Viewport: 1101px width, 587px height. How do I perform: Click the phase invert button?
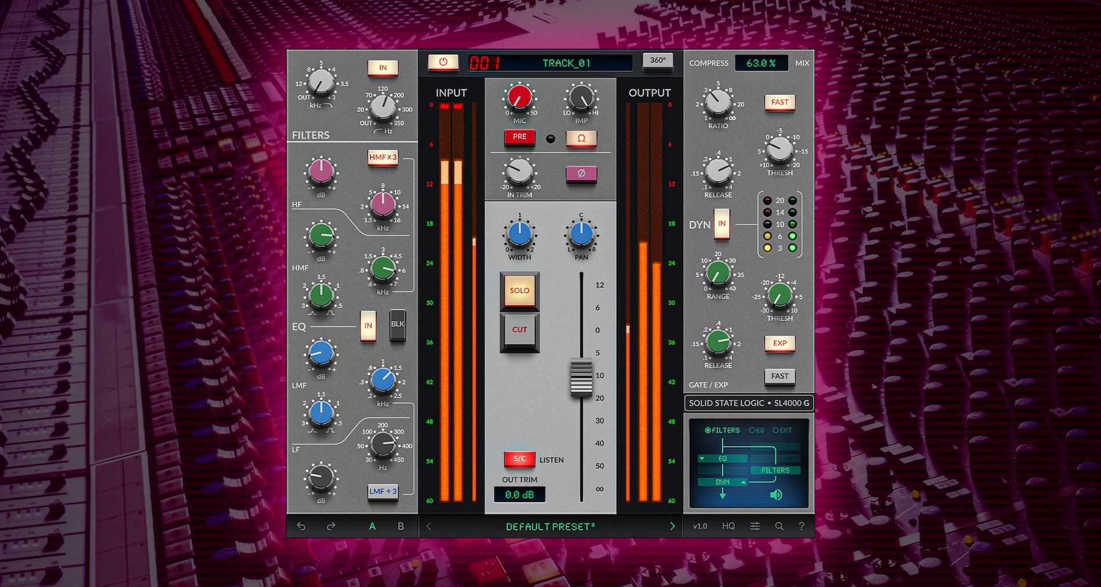click(581, 173)
